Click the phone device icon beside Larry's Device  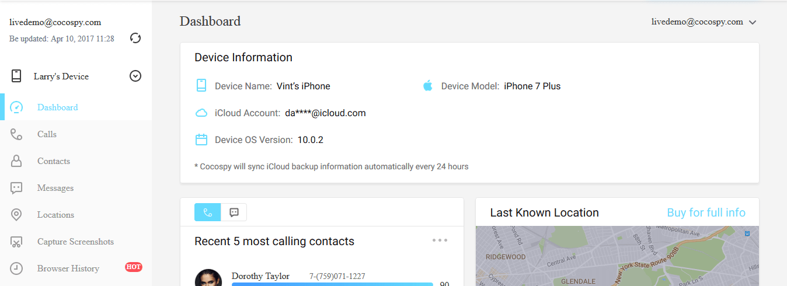(x=16, y=76)
